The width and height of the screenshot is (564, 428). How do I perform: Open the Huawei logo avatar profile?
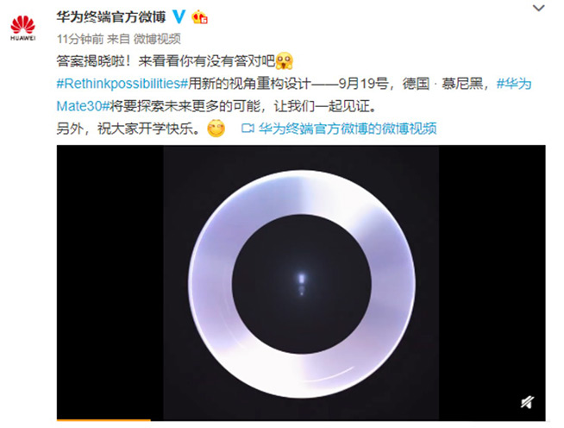pos(22,28)
